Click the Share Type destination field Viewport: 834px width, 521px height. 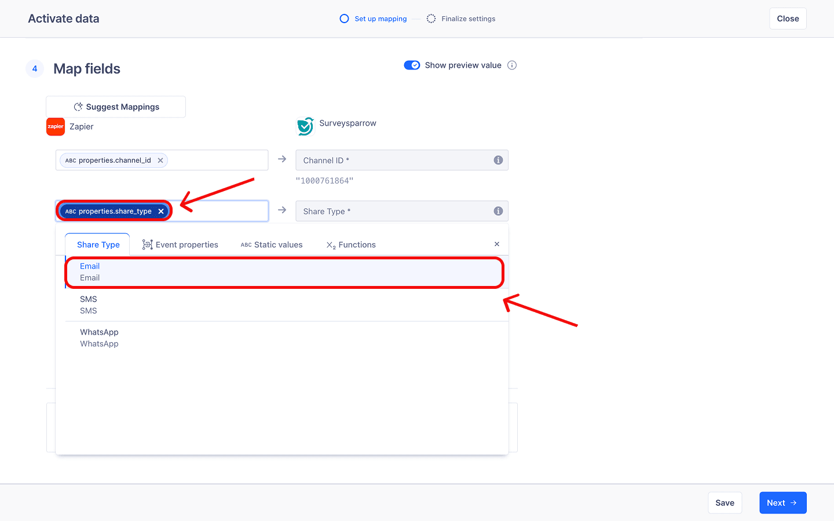pyautogui.click(x=402, y=211)
